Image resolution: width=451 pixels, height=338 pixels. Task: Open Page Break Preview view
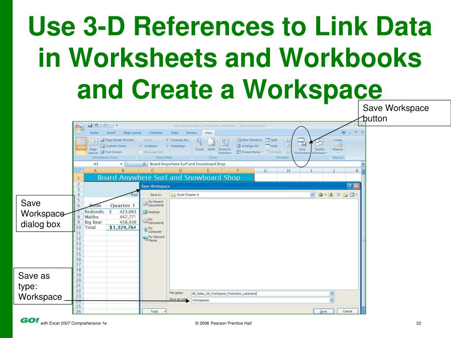click(x=117, y=140)
